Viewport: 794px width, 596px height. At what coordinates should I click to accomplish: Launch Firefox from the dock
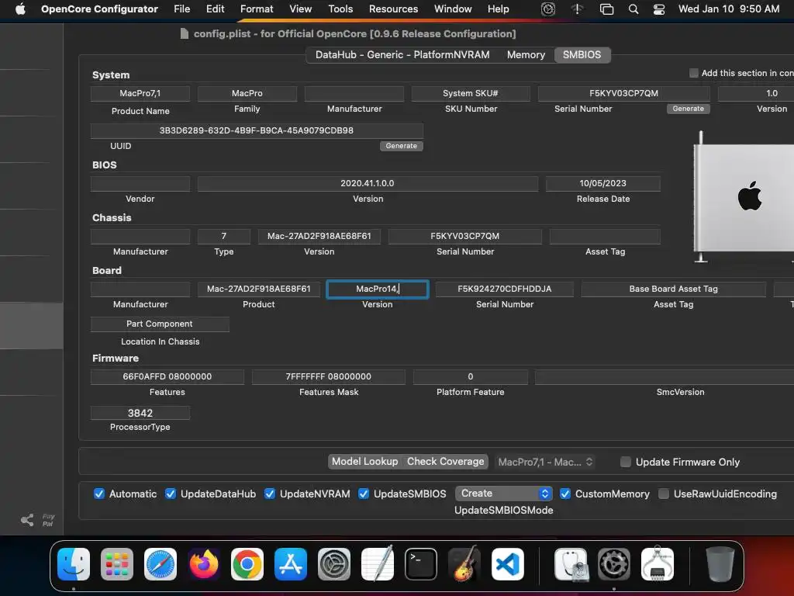tap(204, 564)
